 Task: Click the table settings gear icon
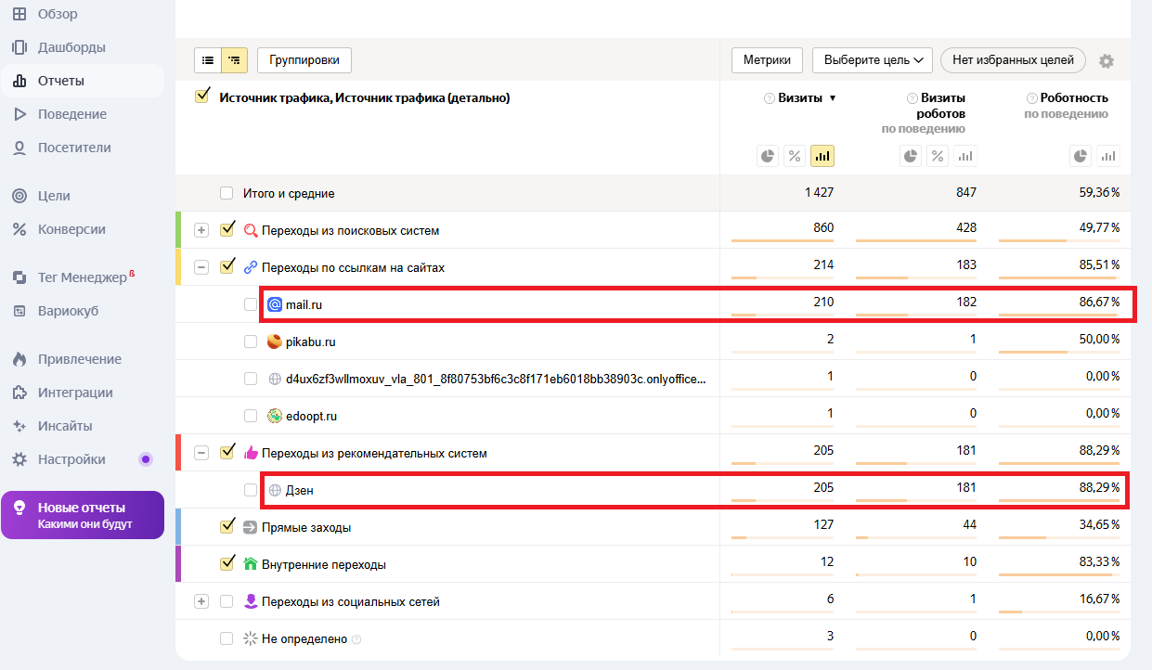click(1106, 61)
